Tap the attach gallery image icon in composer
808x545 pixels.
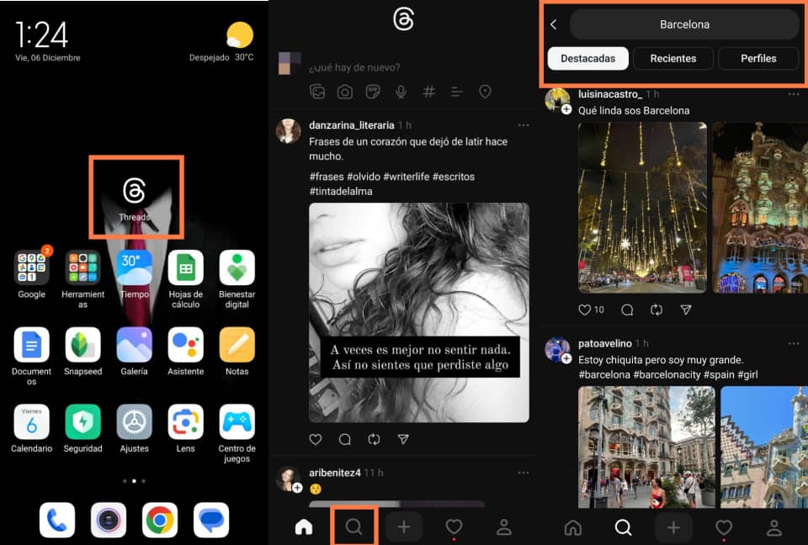317,92
